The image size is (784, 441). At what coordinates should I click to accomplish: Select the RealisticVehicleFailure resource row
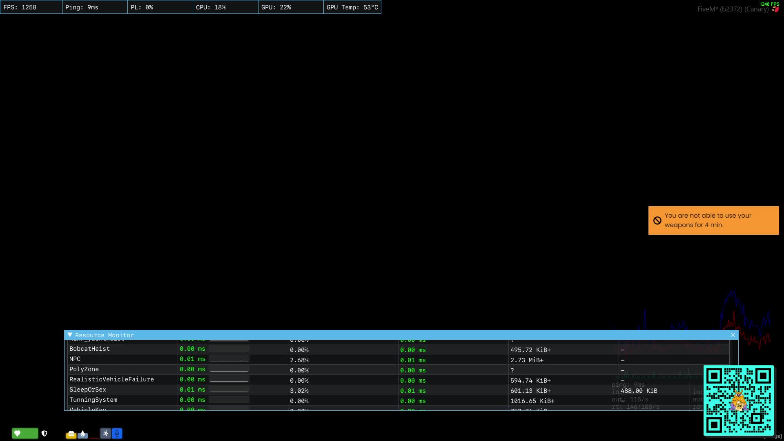coord(111,380)
